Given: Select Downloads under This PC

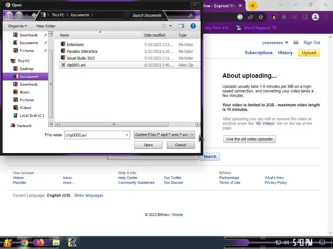Looking at the screenshot, I should pos(29,84).
